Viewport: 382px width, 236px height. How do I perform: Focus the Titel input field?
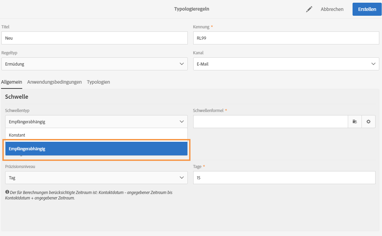(94, 38)
